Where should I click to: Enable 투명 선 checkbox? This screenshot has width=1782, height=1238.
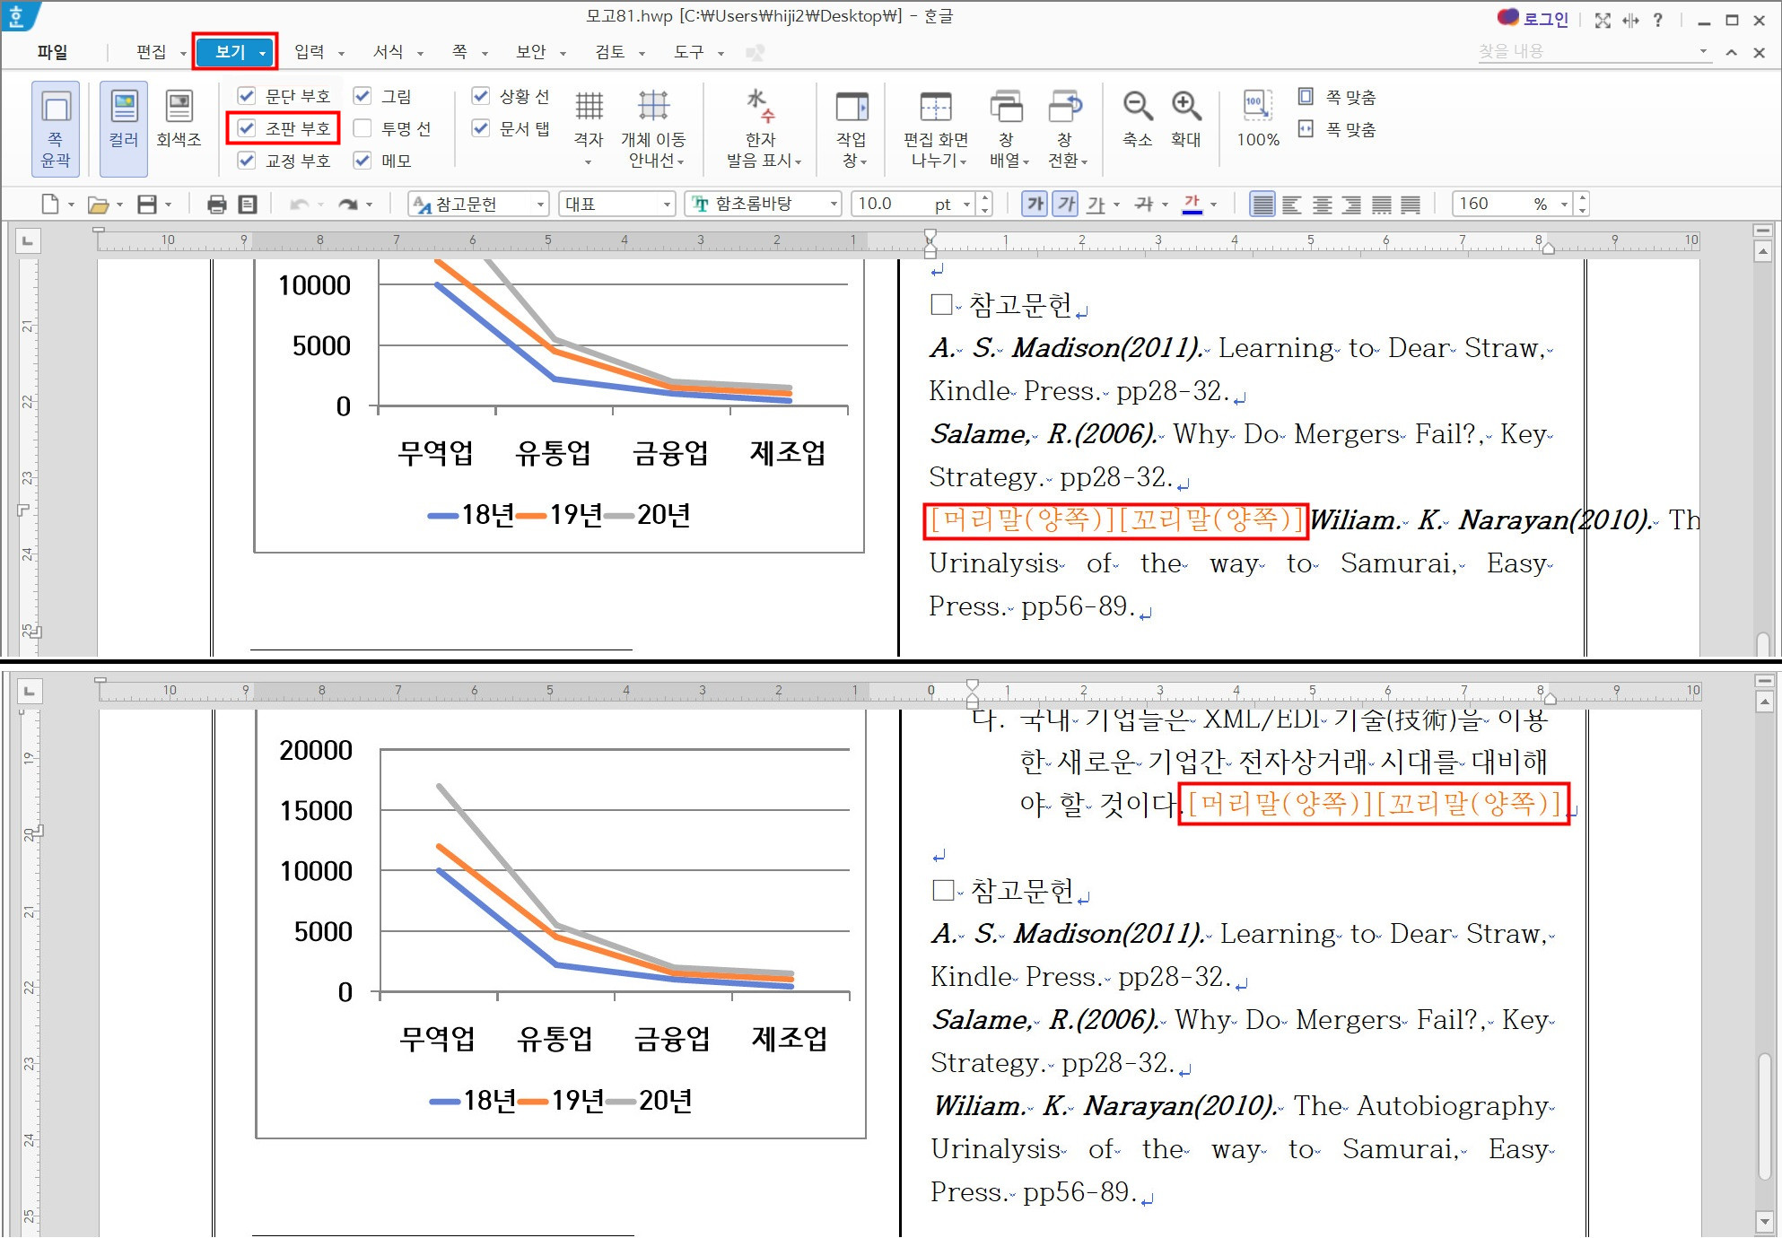pyautogui.click(x=363, y=128)
